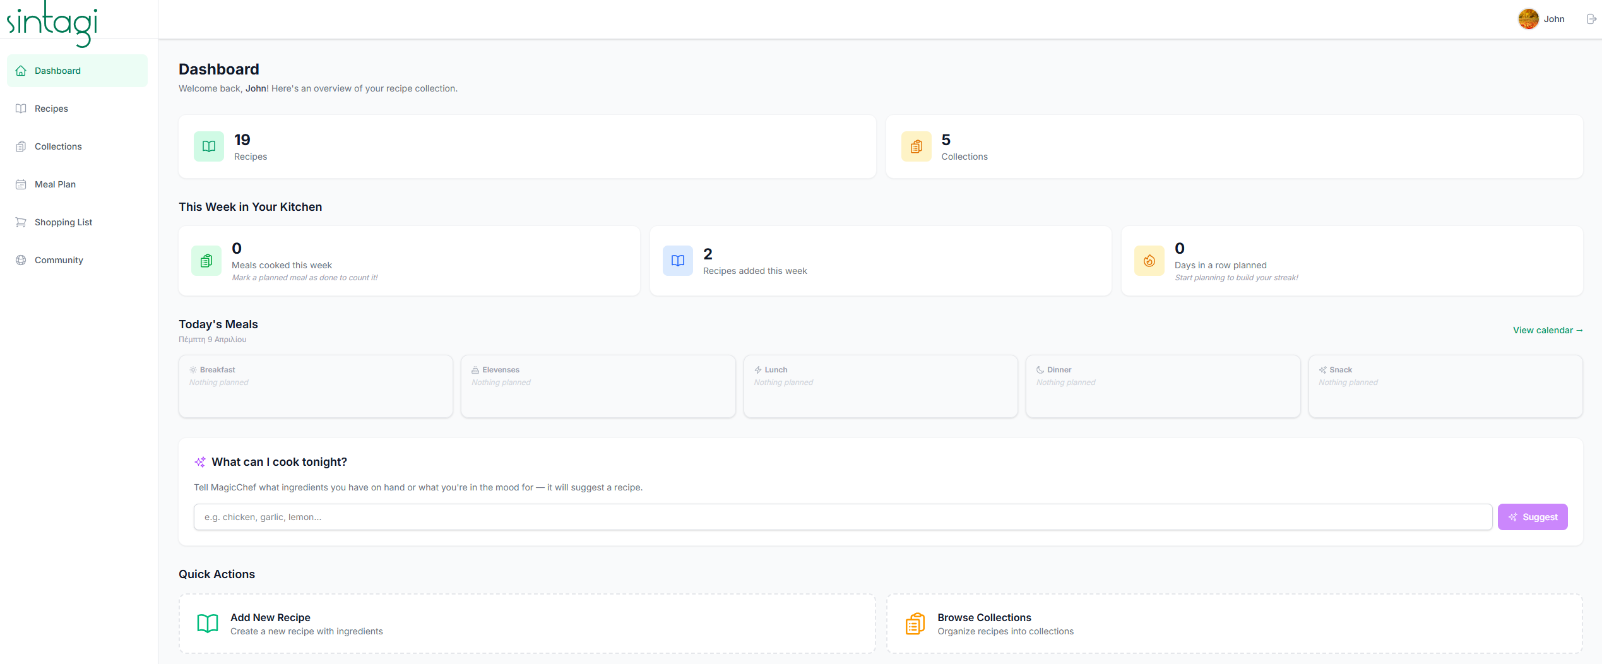The height and width of the screenshot is (664, 1602).
Task: Click John's profile avatar
Action: pos(1528,18)
